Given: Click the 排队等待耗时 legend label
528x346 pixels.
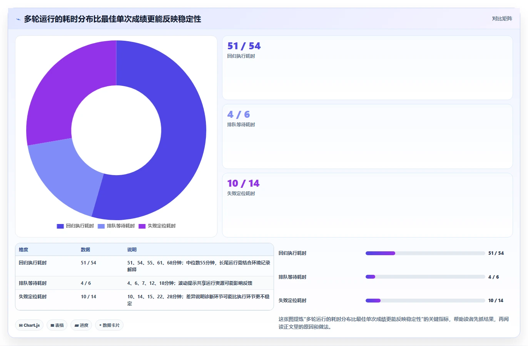Looking at the screenshot, I should pyautogui.click(x=121, y=226).
